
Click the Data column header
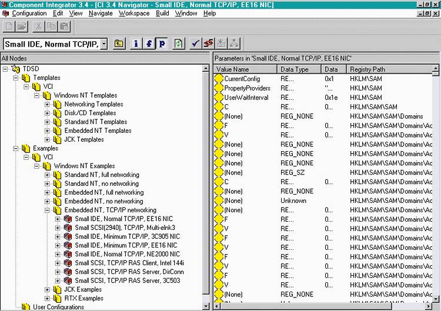[334, 69]
